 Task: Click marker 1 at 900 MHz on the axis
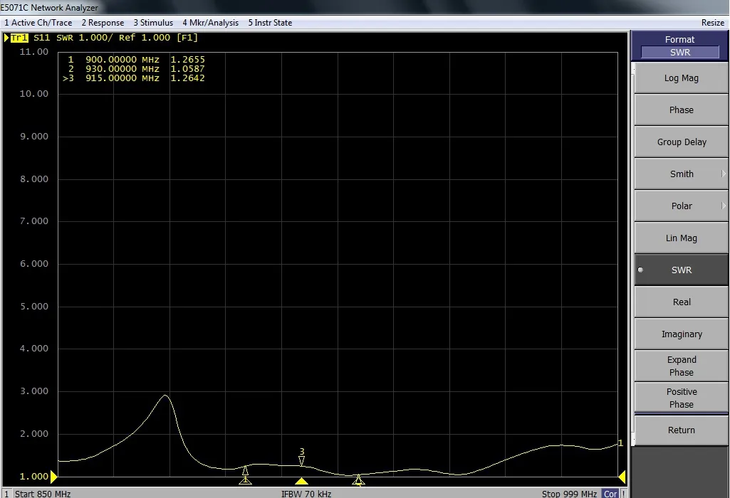click(x=245, y=480)
